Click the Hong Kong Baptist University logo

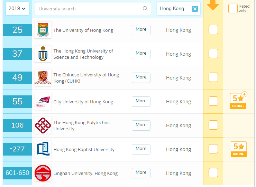point(43,149)
